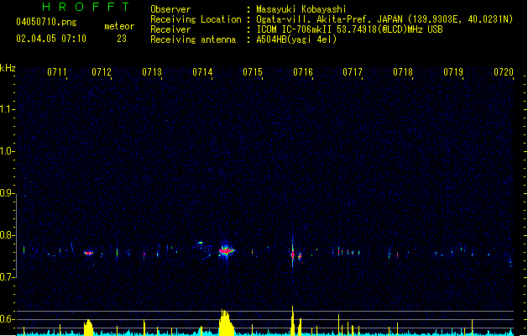
Task: Click the meteor label
Action: [x=119, y=26]
